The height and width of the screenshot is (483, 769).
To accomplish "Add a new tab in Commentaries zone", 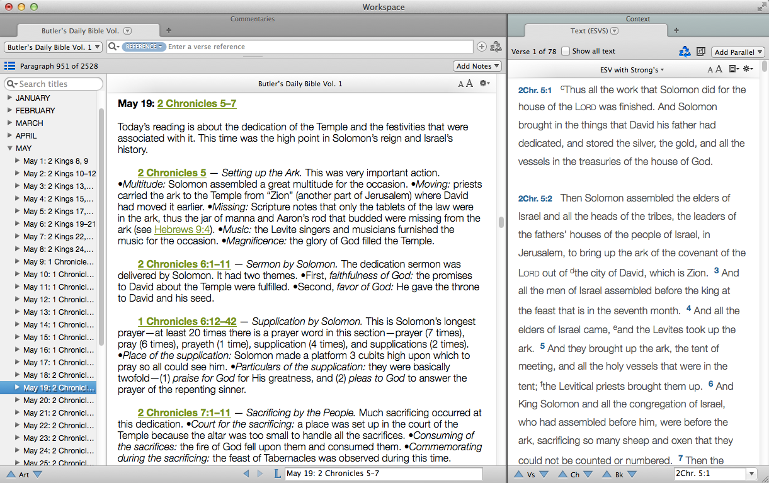I will (x=168, y=30).
